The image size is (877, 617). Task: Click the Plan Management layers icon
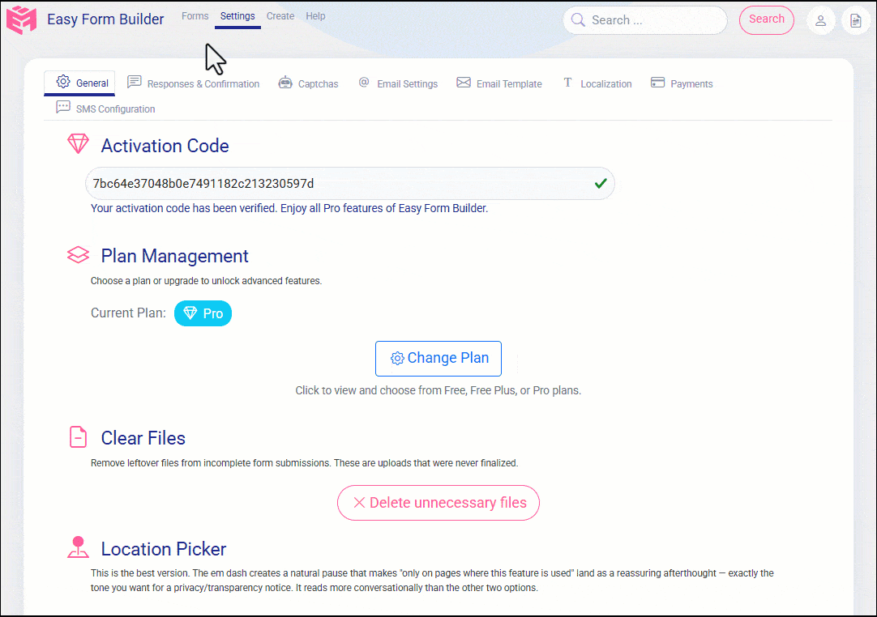click(79, 255)
